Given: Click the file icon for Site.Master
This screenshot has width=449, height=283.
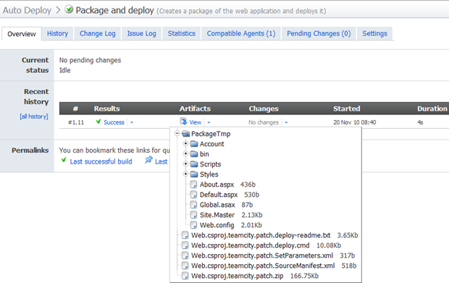Looking at the screenshot, I should [x=194, y=215].
